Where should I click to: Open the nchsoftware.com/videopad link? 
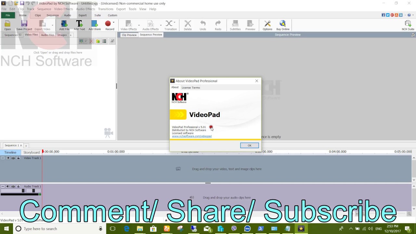(192, 136)
